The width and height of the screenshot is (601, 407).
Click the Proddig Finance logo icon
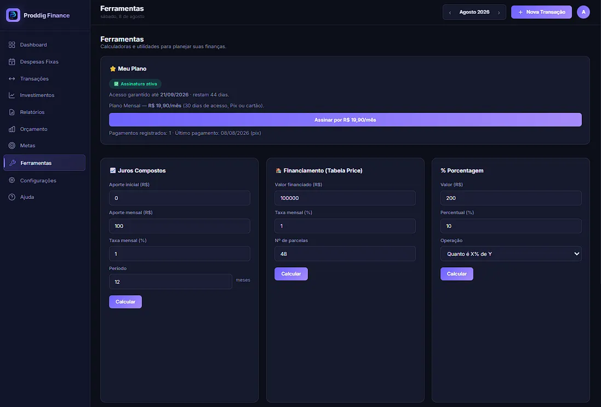[x=13, y=15]
